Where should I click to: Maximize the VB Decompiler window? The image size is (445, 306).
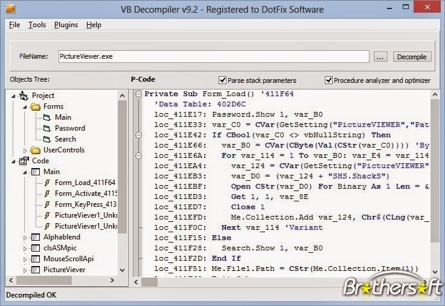pos(406,7)
